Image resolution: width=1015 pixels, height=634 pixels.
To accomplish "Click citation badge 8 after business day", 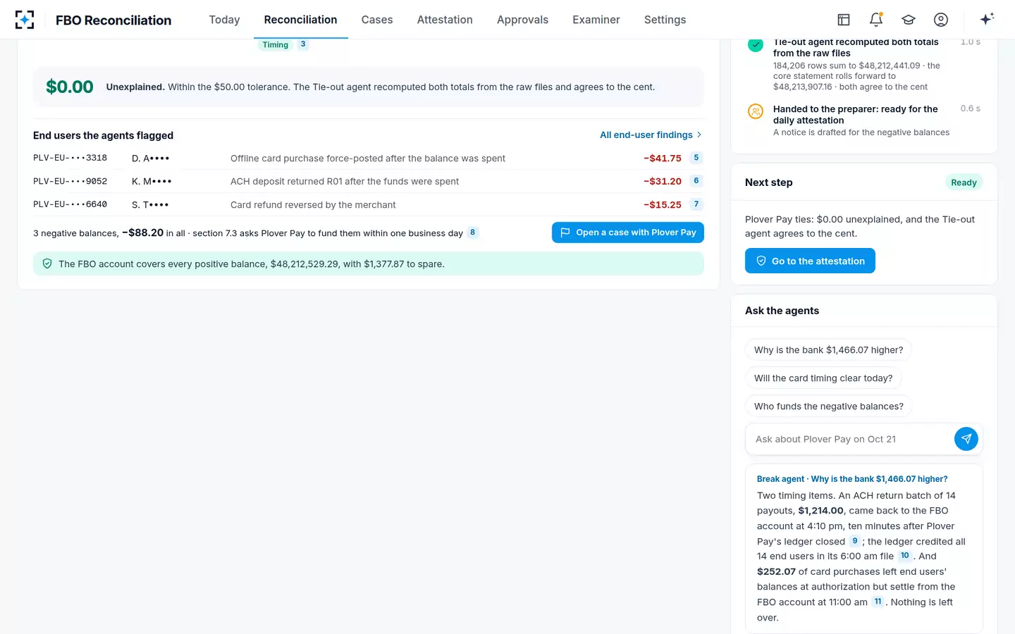I will click(x=472, y=232).
